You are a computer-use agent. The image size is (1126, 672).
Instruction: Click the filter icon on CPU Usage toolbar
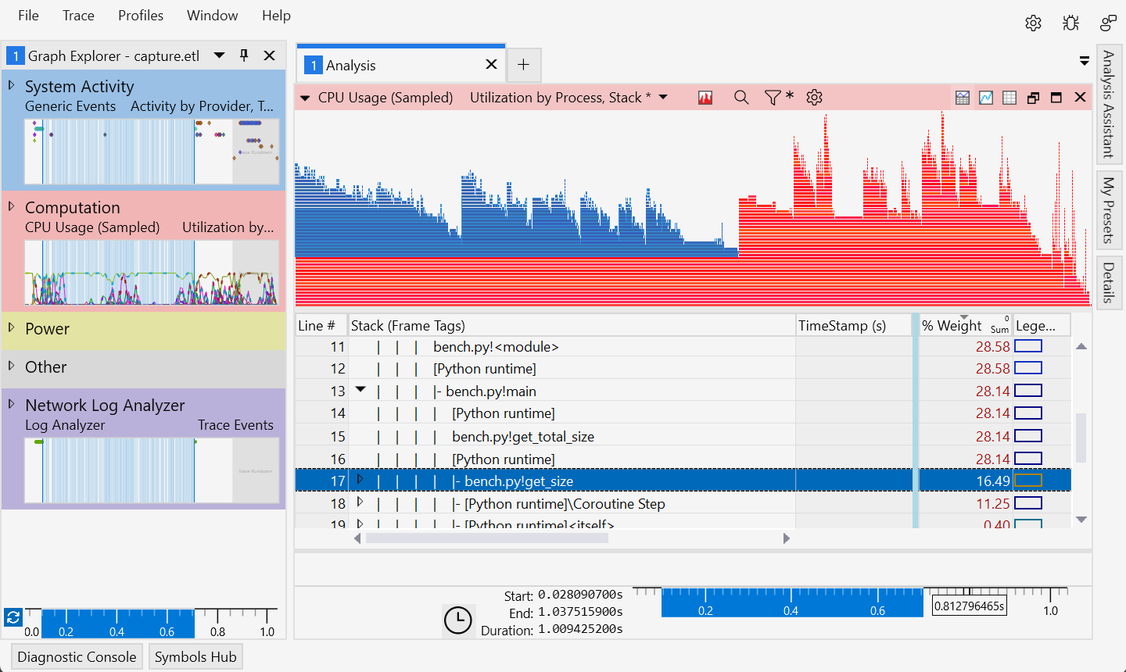click(773, 97)
